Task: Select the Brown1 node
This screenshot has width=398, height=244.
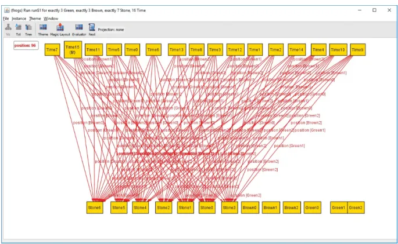Action: [x=271, y=207]
